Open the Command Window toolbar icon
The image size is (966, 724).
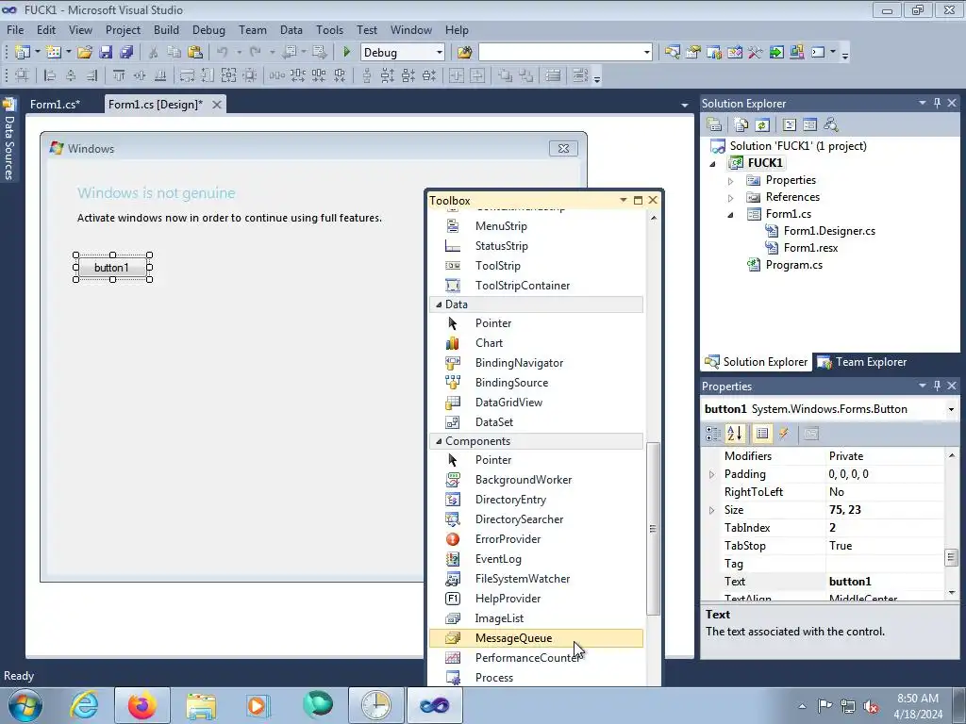coord(818,53)
